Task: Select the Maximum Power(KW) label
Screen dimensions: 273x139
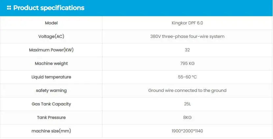Action: click(51, 50)
